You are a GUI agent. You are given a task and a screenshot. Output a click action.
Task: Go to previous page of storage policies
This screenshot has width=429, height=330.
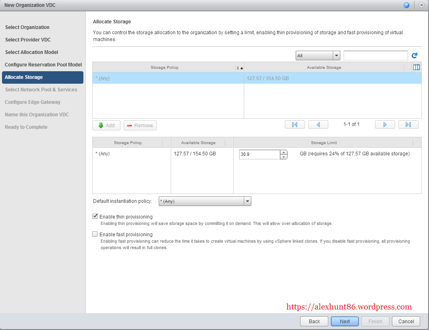click(318, 125)
